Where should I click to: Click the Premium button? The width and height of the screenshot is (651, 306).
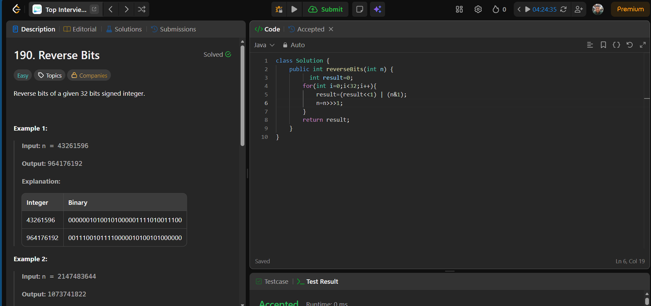pos(630,9)
